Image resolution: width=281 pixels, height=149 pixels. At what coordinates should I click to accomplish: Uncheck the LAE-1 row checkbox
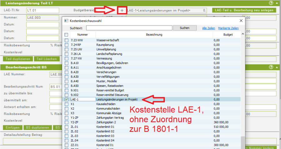pos(66,99)
